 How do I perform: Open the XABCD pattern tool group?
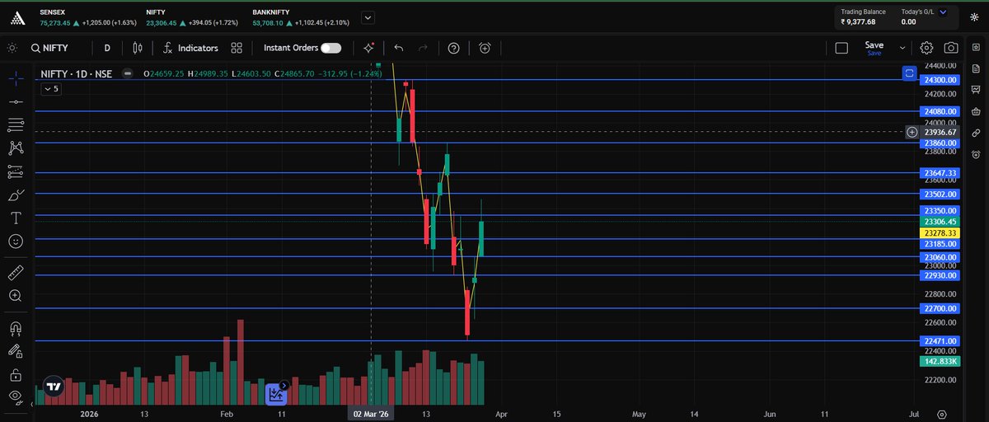pos(15,148)
